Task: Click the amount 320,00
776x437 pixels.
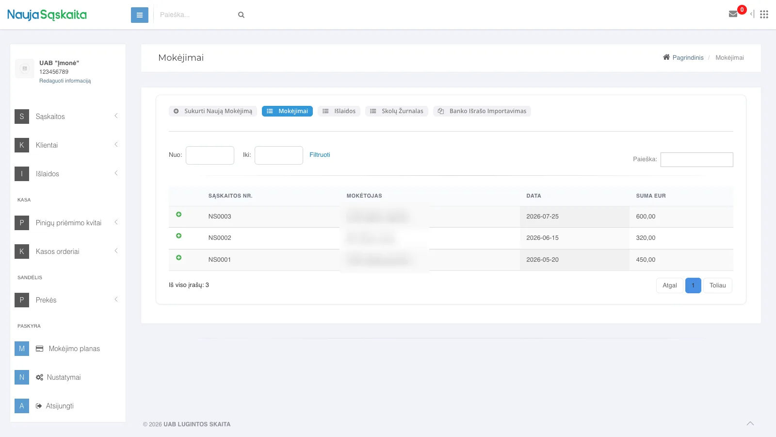Action: [646, 238]
